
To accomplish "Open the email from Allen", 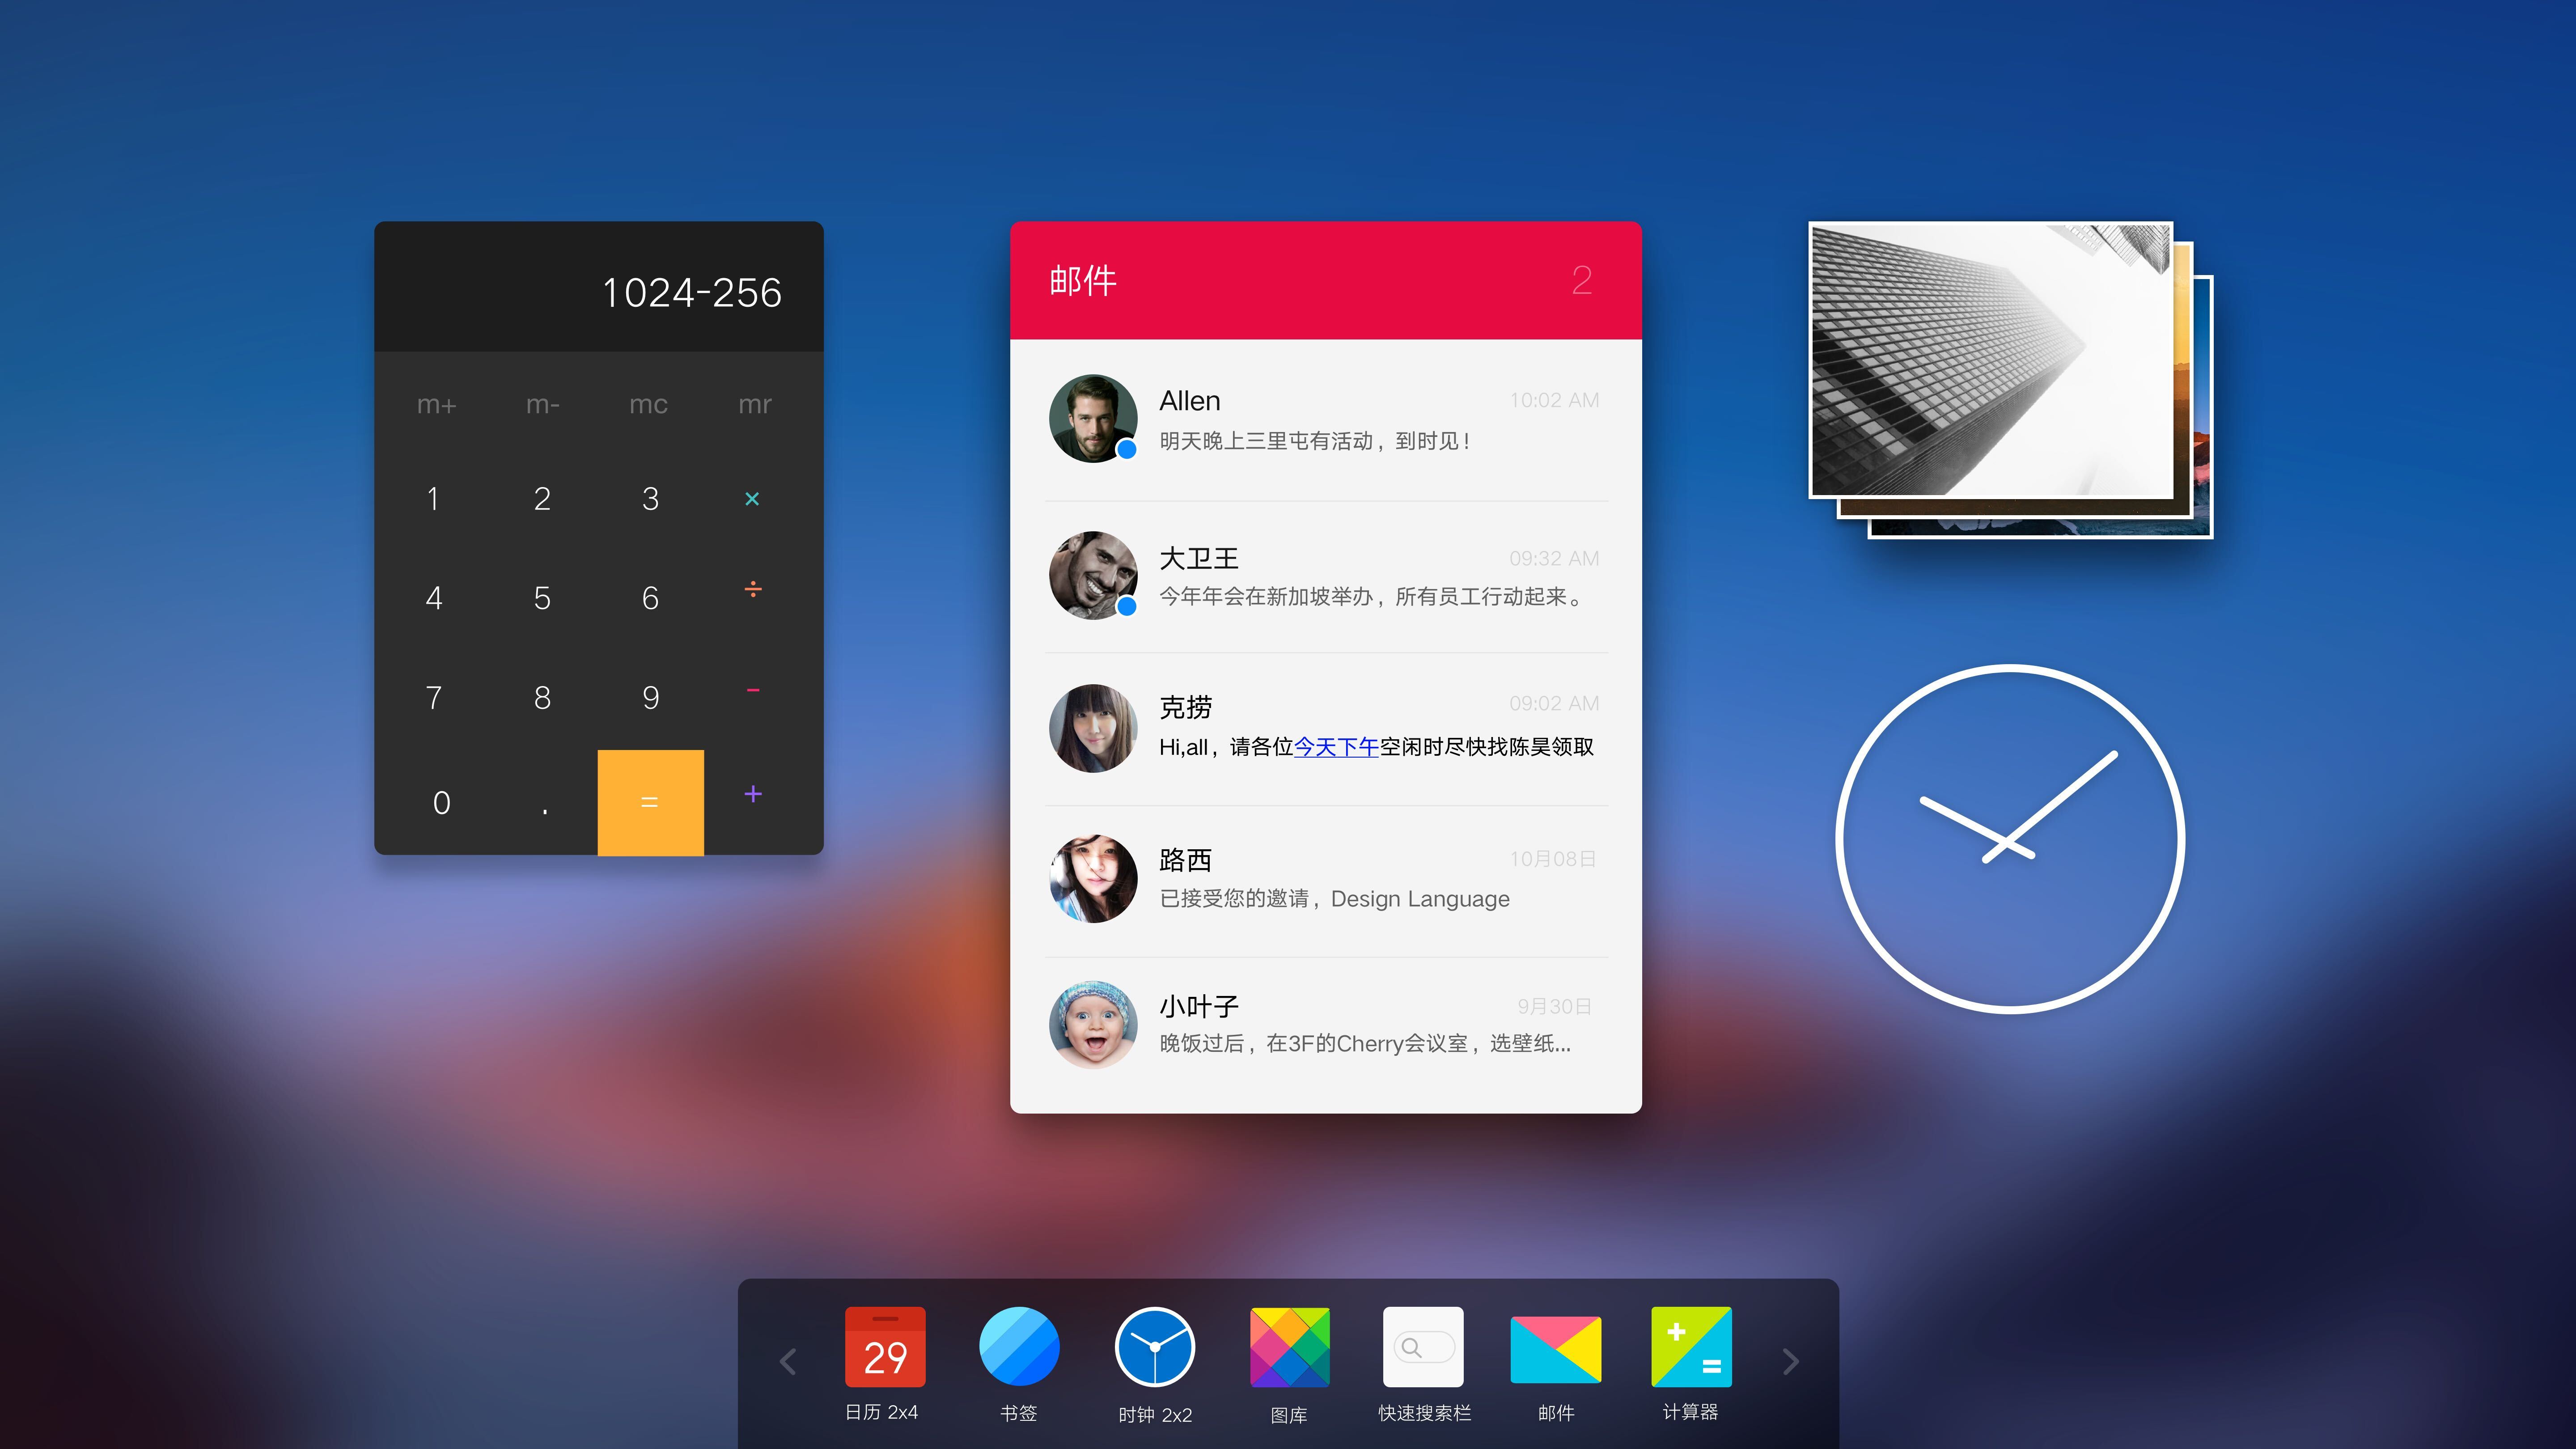I will tap(1326, 420).
